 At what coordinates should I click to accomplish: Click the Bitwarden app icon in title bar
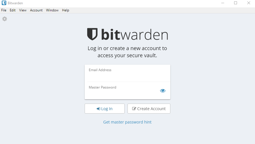point(4,3)
